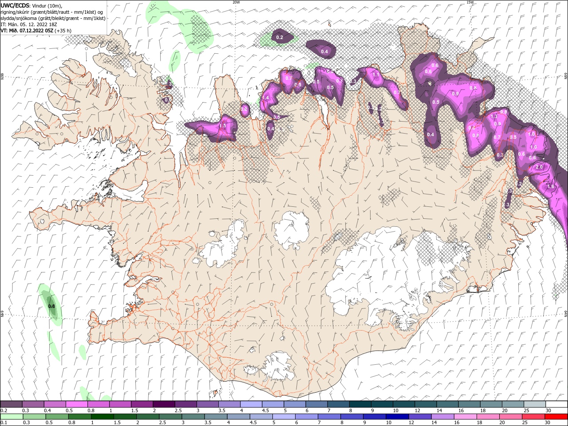Pick the upper legend swatch between 3 and 3.5

[207, 404]
